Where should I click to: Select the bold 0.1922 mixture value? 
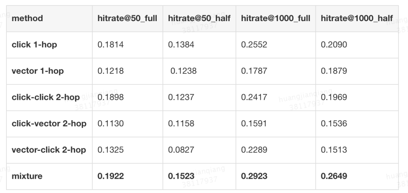pos(111,176)
